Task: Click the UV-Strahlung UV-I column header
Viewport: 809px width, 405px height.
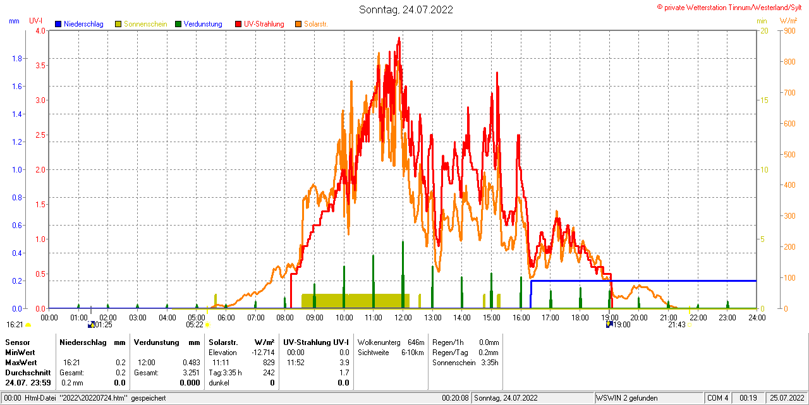Action: click(x=316, y=342)
